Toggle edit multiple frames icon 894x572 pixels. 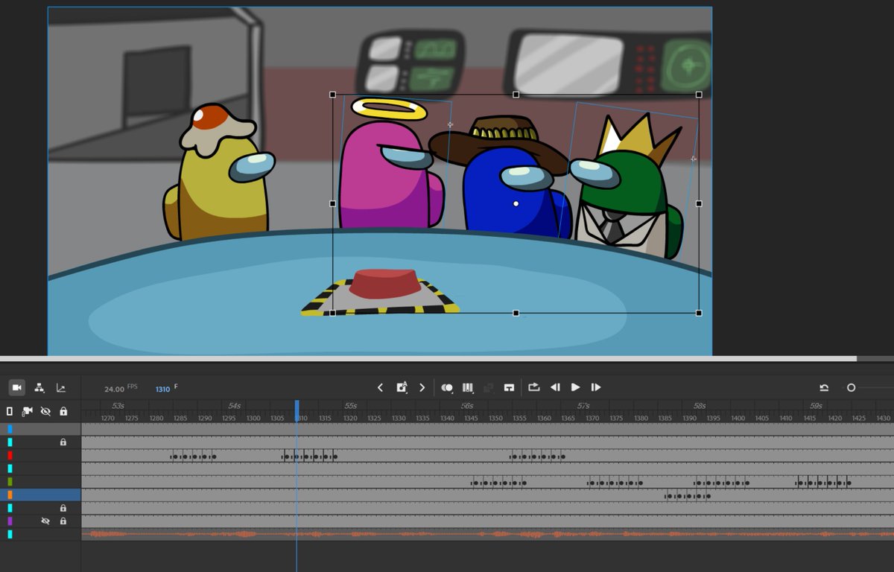click(x=468, y=387)
